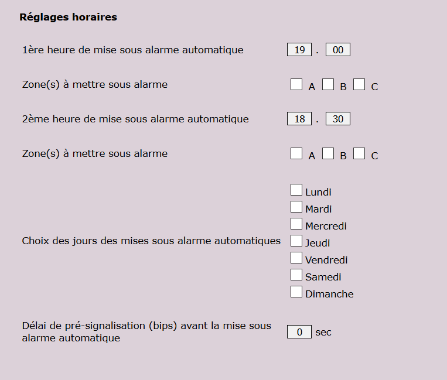Viewport: 447px width, 380px height.
Task: Click the Réglages horaires heading
Action: tap(68, 17)
